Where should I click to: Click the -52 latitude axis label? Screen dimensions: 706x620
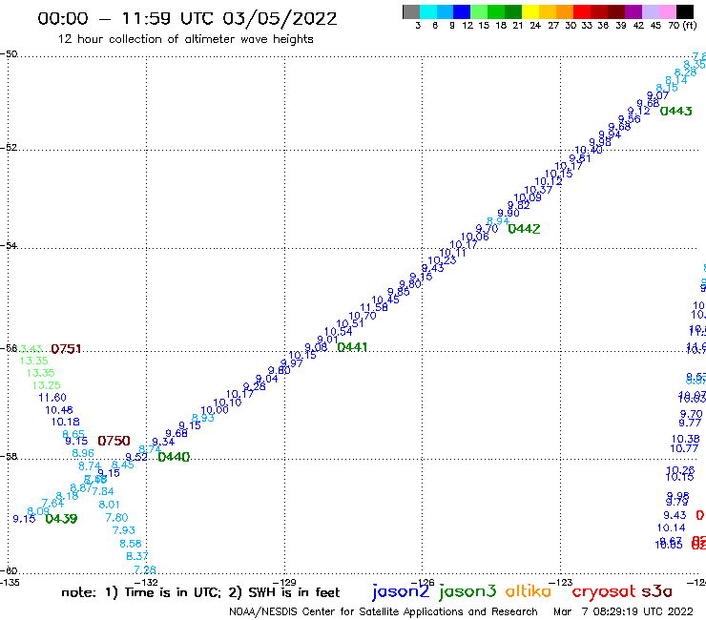click(9, 147)
